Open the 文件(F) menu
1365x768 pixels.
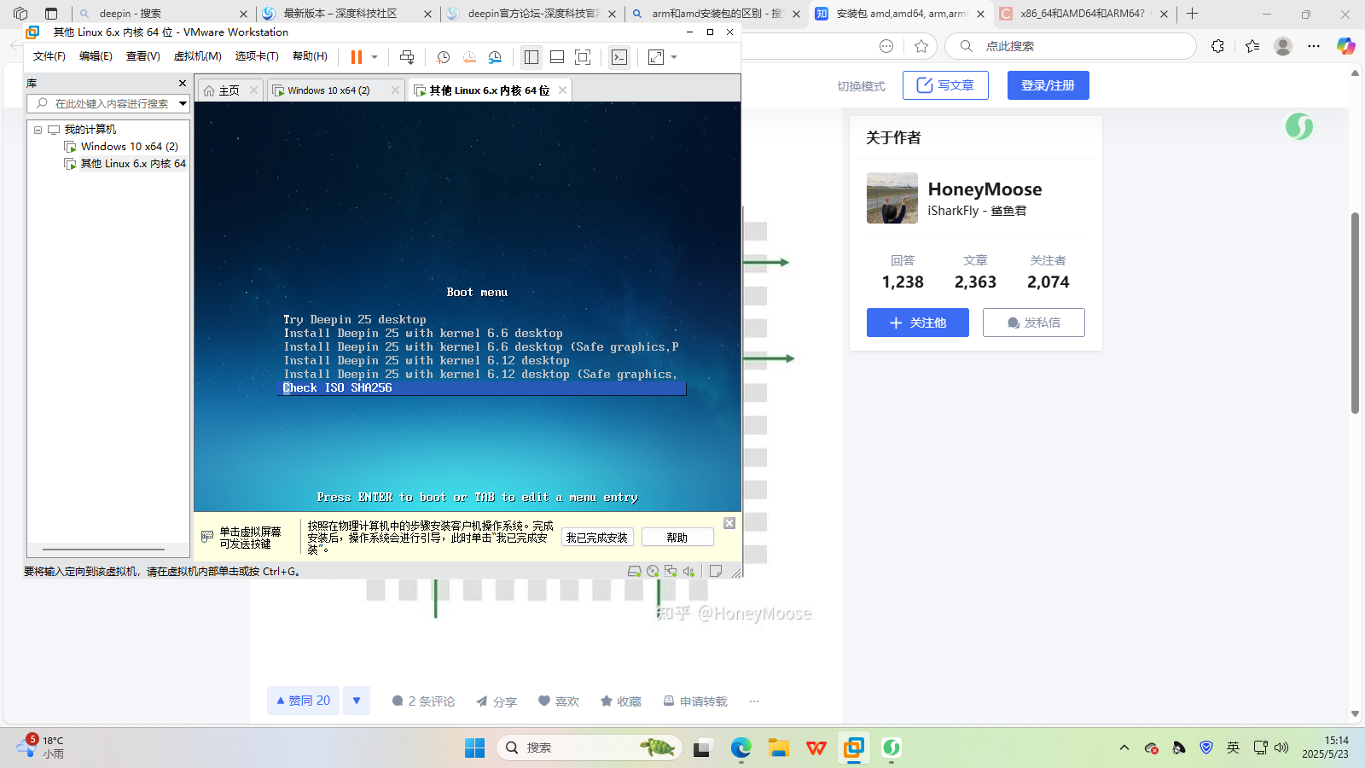point(49,56)
